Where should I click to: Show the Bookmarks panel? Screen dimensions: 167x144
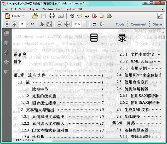point(6,43)
